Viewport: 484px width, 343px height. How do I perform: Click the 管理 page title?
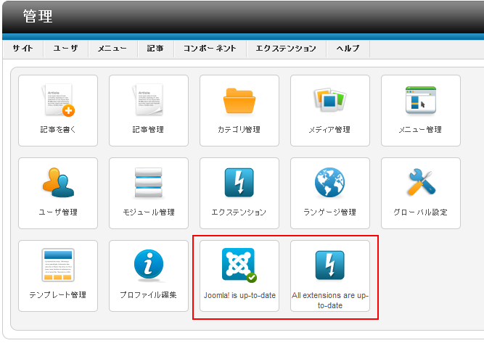click(38, 16)
